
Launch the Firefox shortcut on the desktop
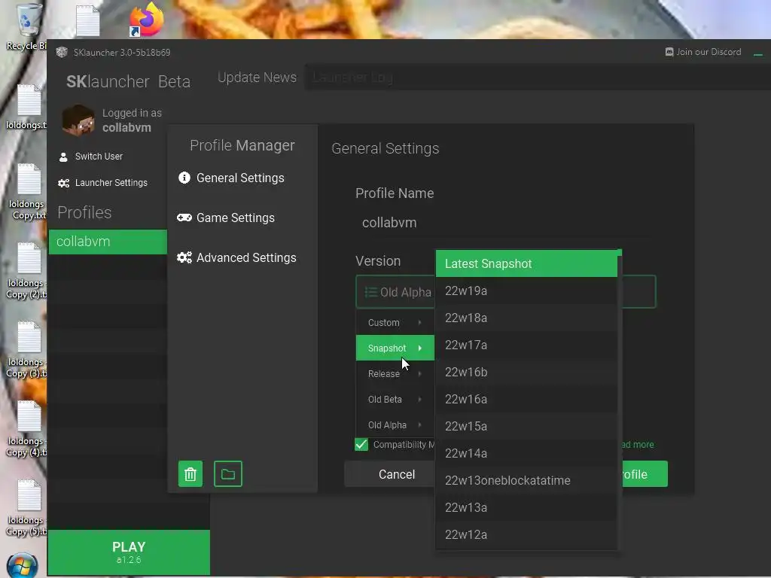pyautogui.click(x=146, y=20)
